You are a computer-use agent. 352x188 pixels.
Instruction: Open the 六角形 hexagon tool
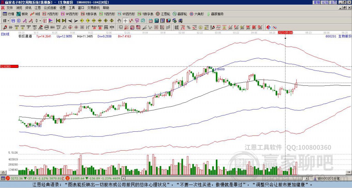(197, 14)
